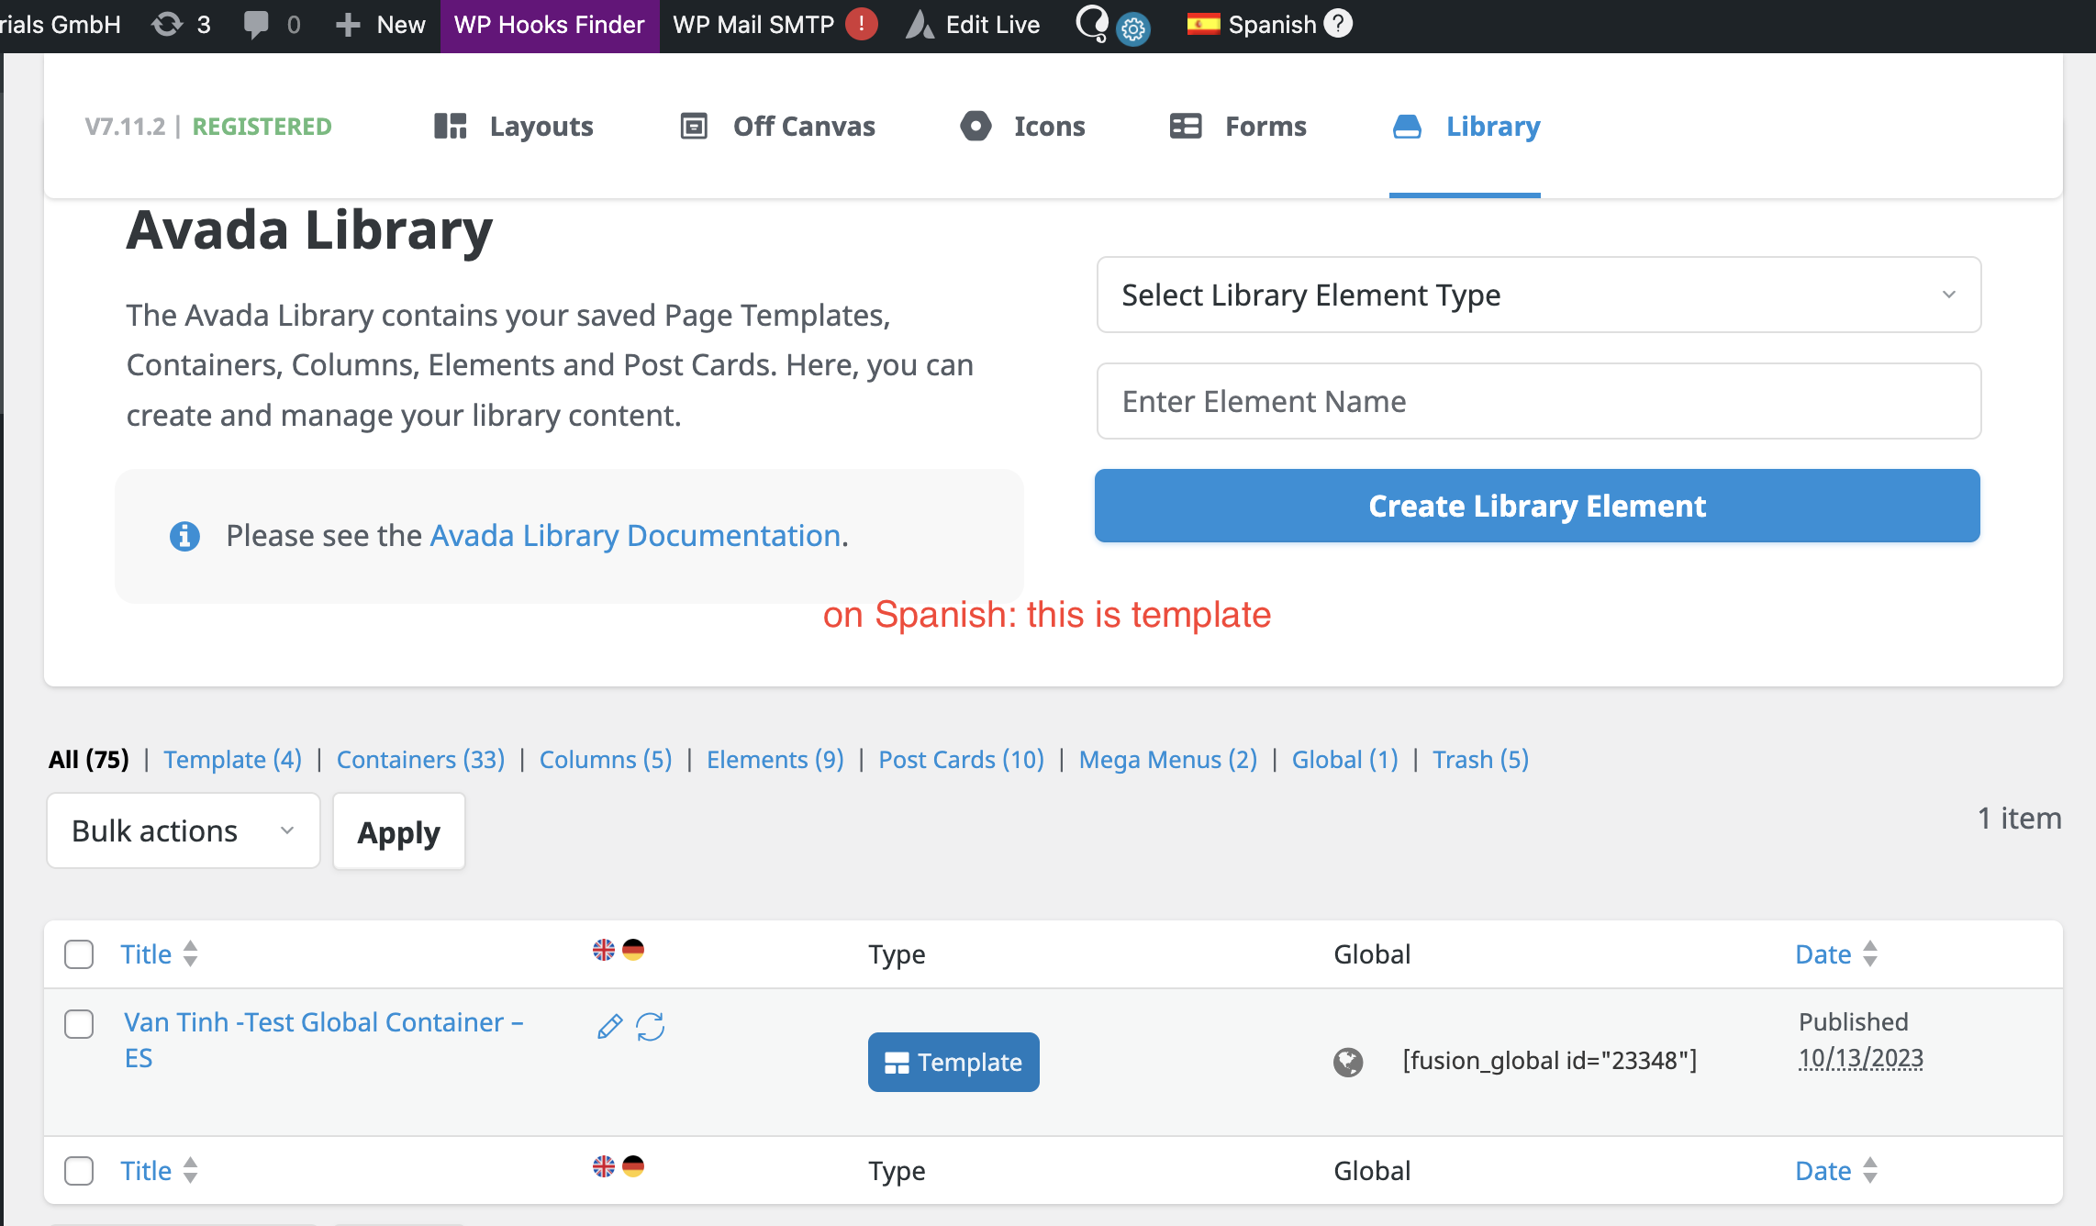Filter by Columns (5)

[x=606, y=760]
